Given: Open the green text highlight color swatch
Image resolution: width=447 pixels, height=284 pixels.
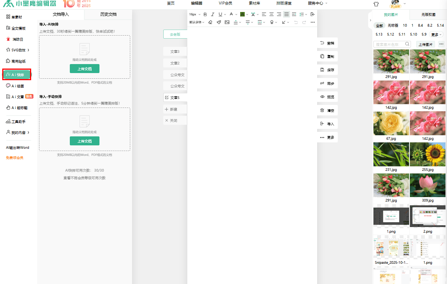Looking at the screenshot, I should pyautogui.click(x=242, y=14).
